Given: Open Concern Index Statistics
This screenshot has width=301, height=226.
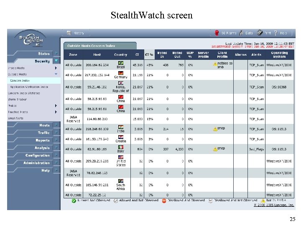Looking at the screenshot, I should tap(24, 93).
